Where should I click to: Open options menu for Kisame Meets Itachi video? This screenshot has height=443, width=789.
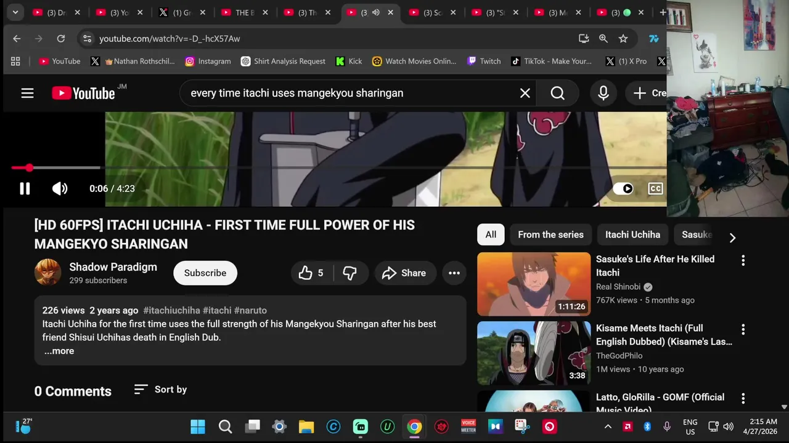[x=743, y=329]
